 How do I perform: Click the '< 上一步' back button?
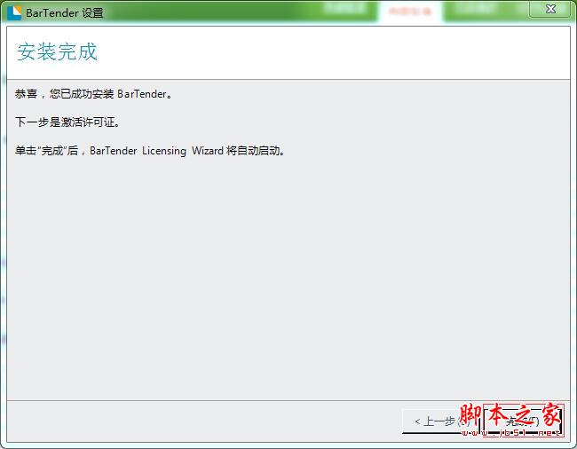pos(441,421)
